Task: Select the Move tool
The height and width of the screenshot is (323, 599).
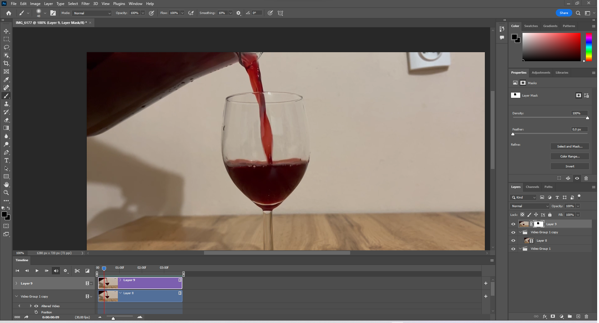Action: click(6, 31)
